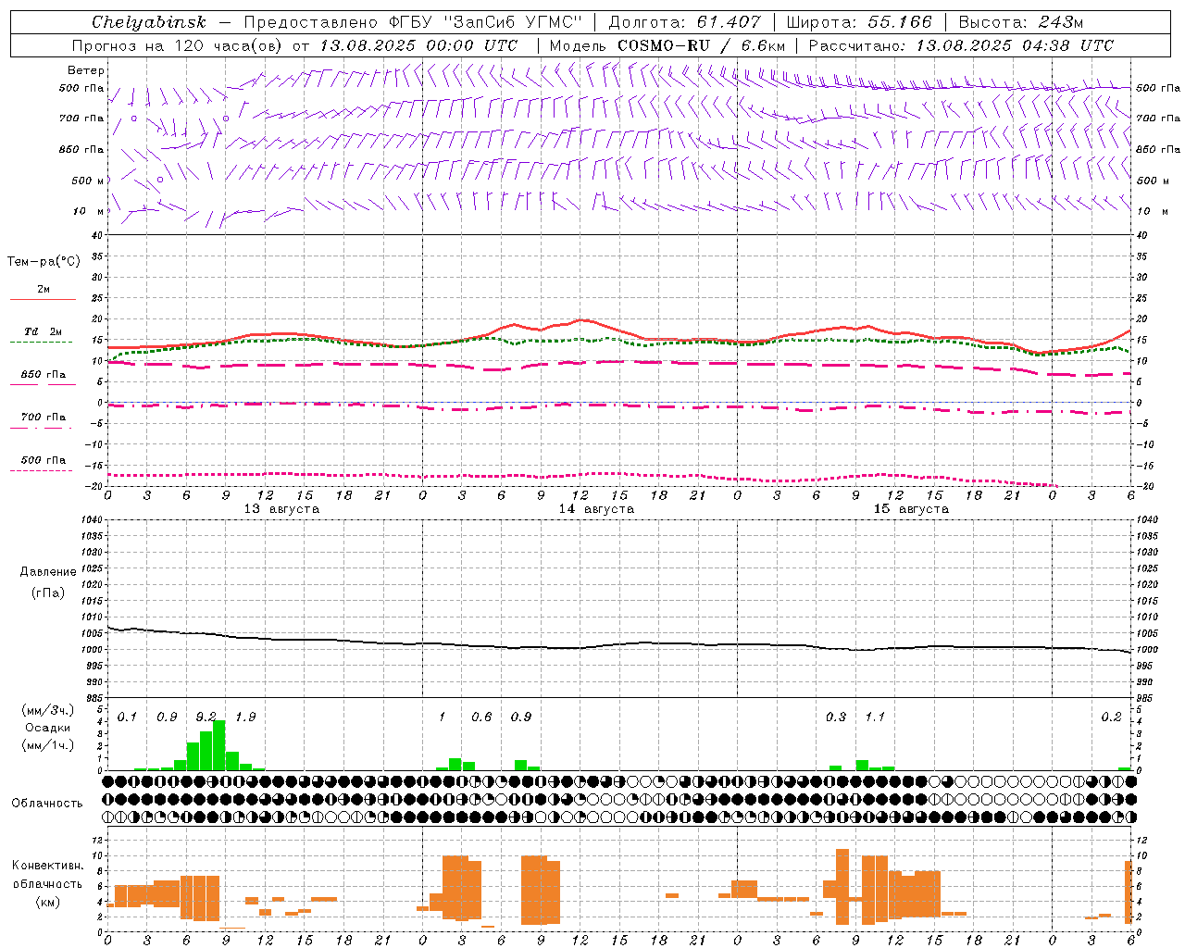Click the 9.2 precipitation total

[206, 717]
